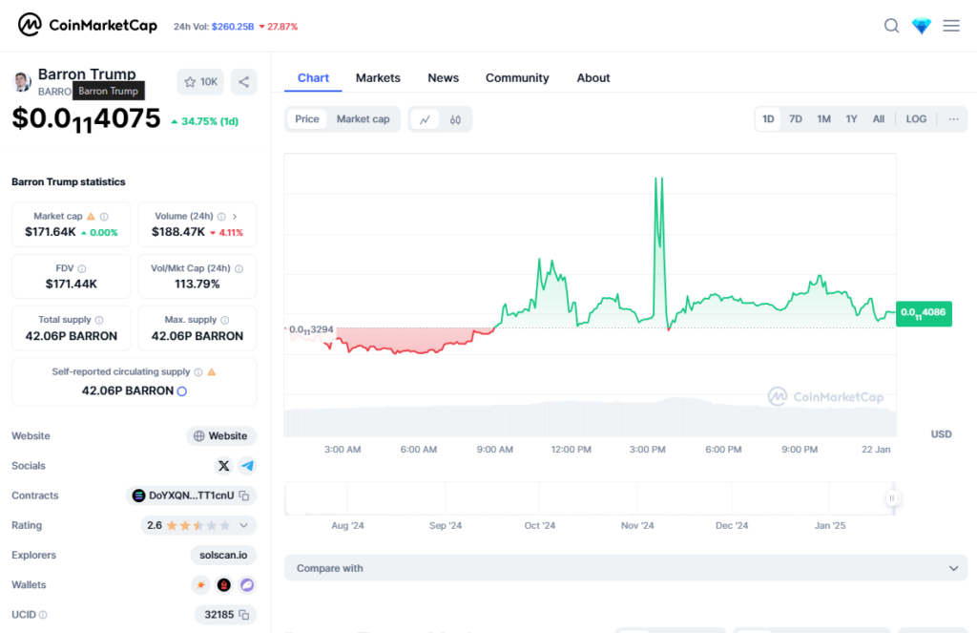Click the circulating supply circle indicator
Screen dimensions: 977x633
tap(182, 391)
